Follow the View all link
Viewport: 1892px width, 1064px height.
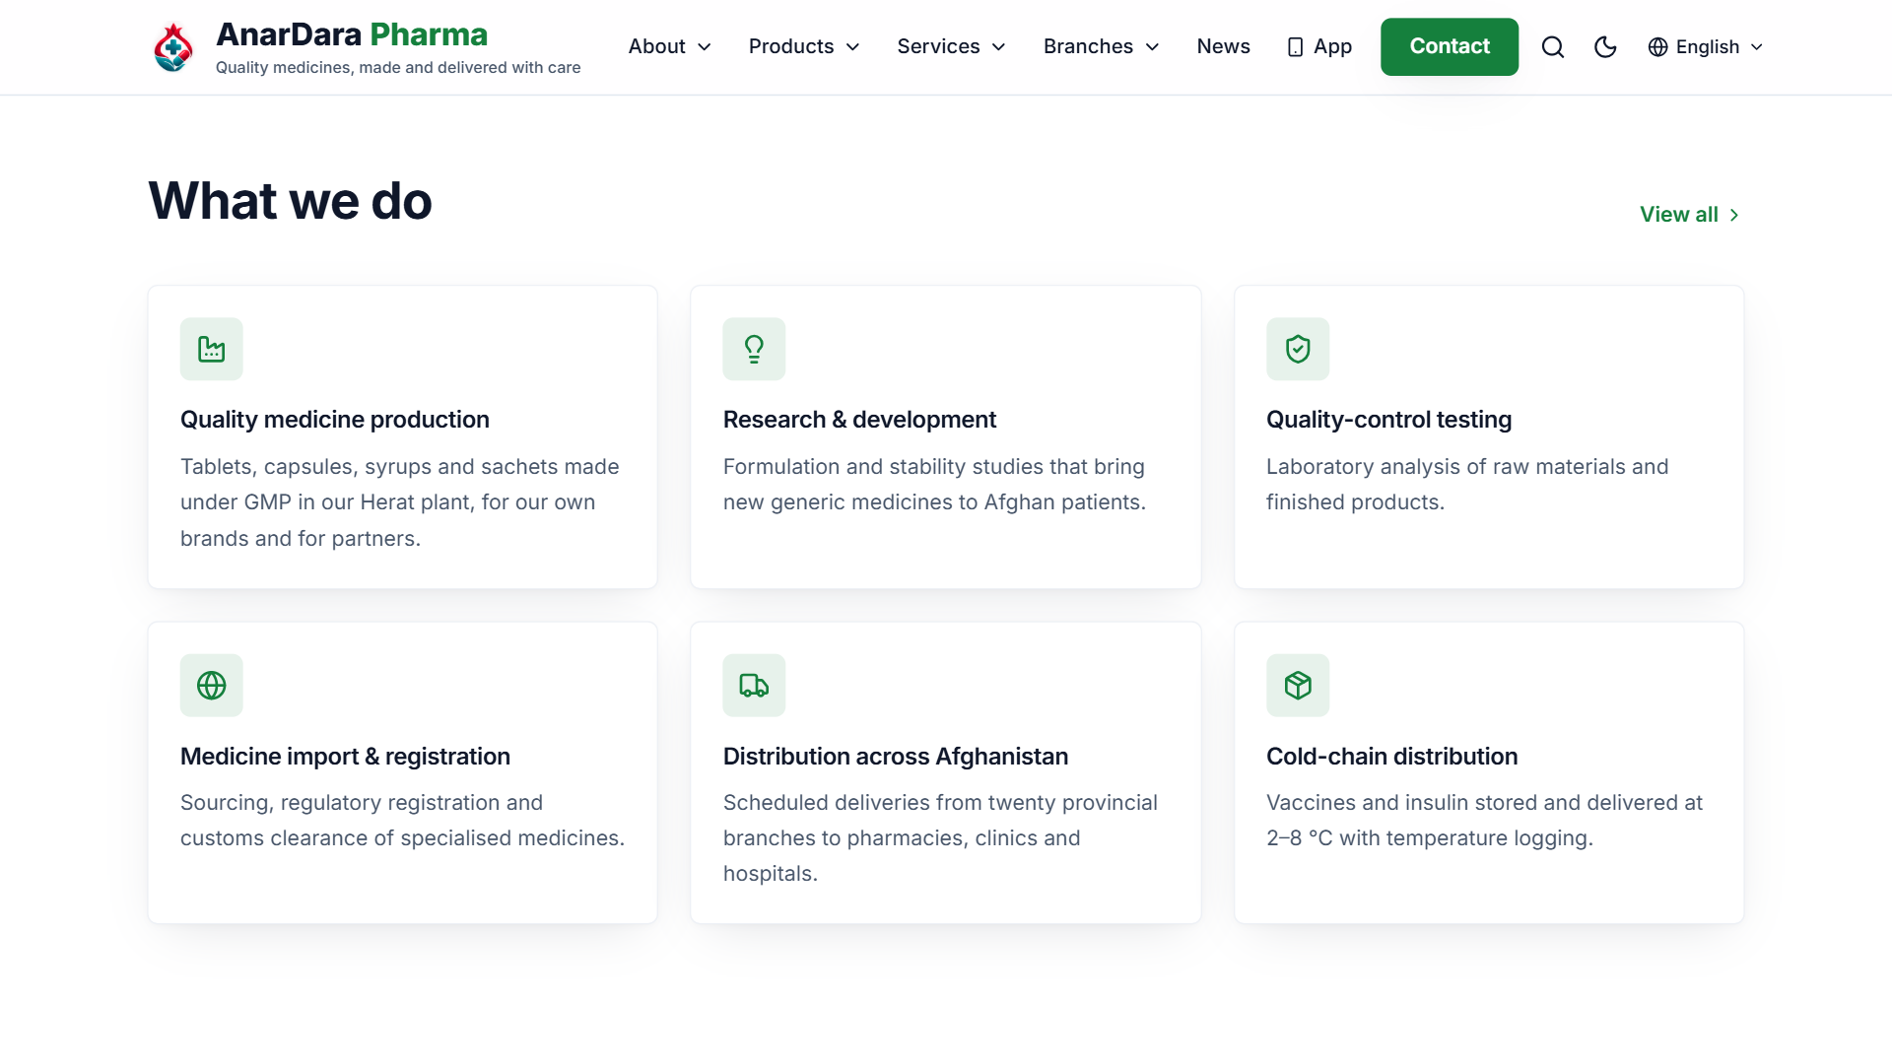pyautogui.click(x=1690, y=215)
